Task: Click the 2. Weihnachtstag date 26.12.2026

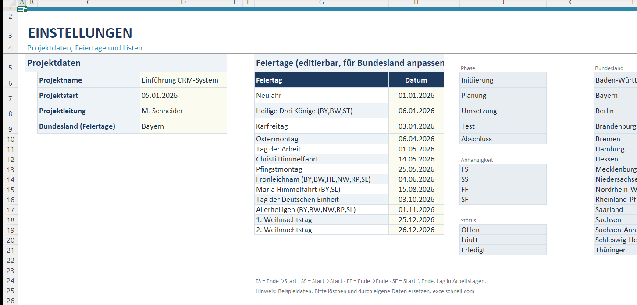Action: [x=416, y=230]
